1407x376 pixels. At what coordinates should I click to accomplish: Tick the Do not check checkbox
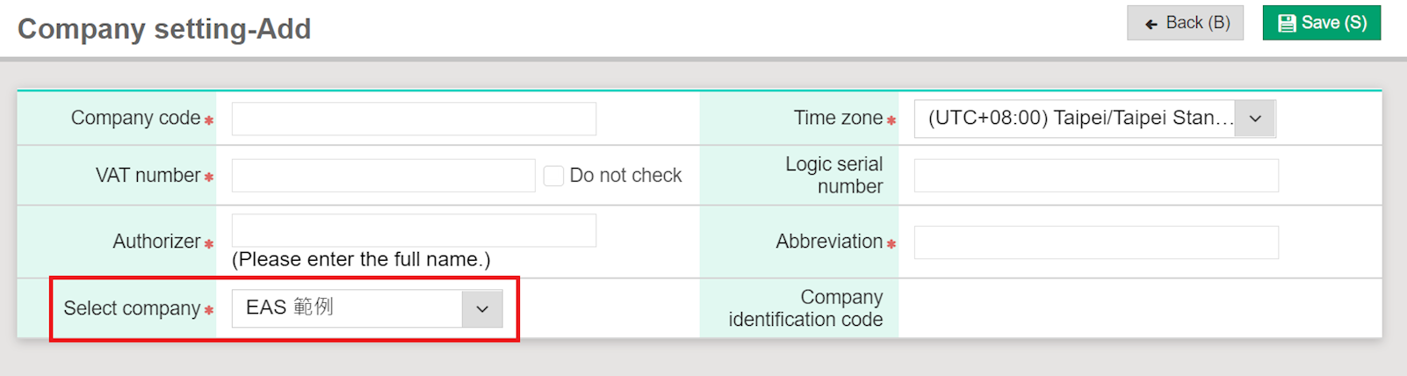pos(553,176)
